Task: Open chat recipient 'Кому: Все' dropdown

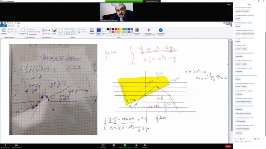Action: tap(242, 139)
